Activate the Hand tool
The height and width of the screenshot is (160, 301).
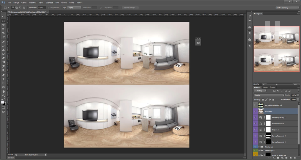coord(4,92)
